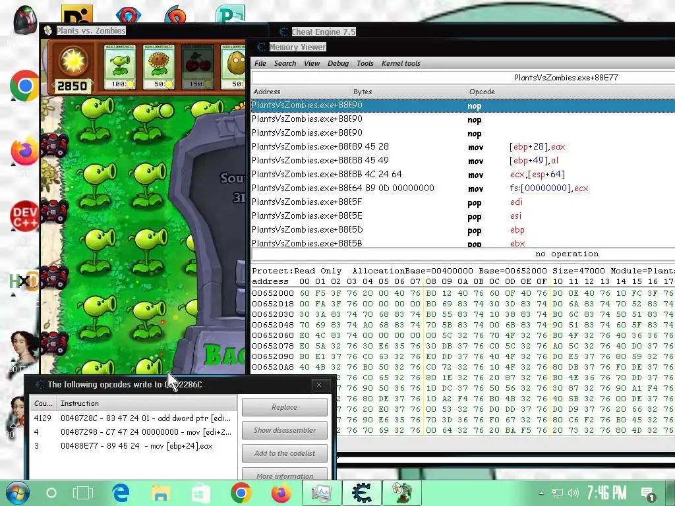Click the sun counter icon showing 2850
Viewport: 675px width, 506px height.
click(x=73, y=69)
